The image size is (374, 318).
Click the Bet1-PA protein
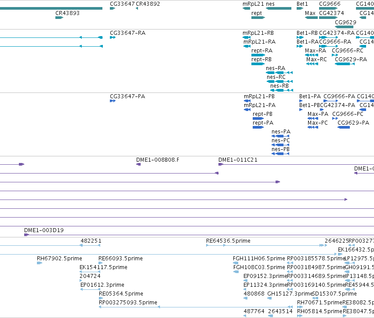tap(310, 96)
